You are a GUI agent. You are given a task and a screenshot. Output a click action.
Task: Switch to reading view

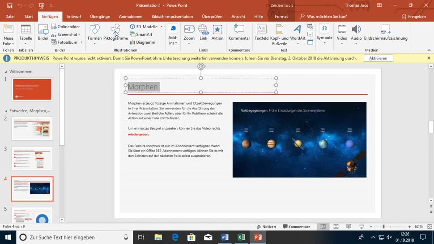pos(349,227)
